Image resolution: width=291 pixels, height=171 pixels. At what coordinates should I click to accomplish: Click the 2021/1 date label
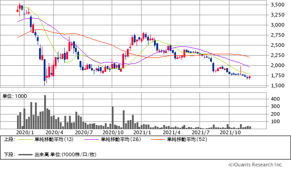(143, 132)
